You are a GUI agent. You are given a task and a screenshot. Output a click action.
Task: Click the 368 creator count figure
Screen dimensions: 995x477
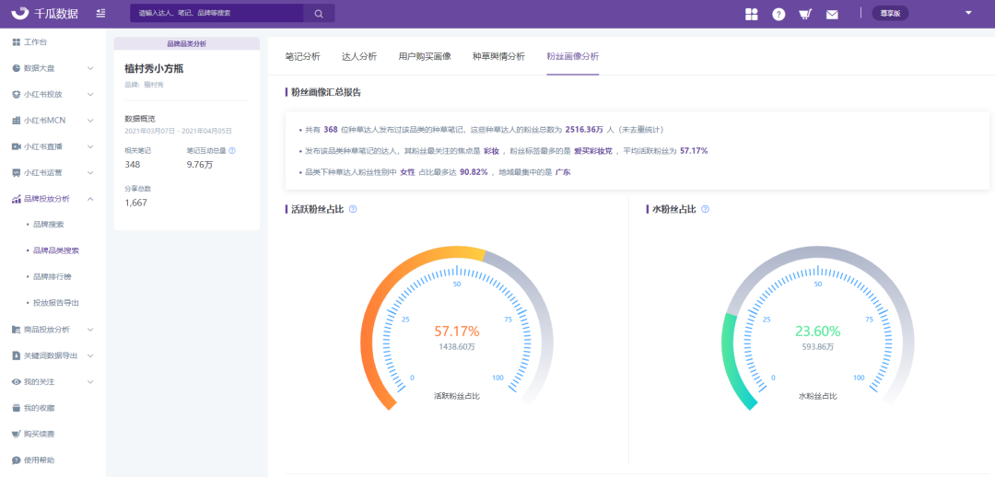(x=331, y=130)
